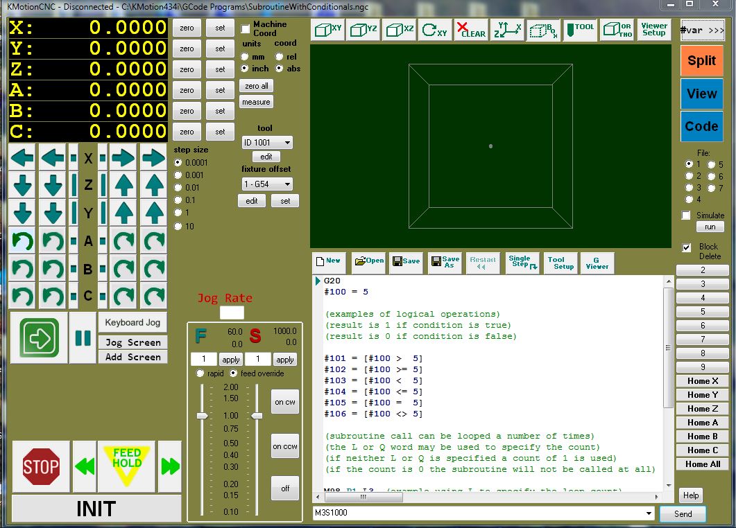The height and width of the screenshot is (528, 736).
Task: Switch to the Split screen layout
Action: coord(701,61)
